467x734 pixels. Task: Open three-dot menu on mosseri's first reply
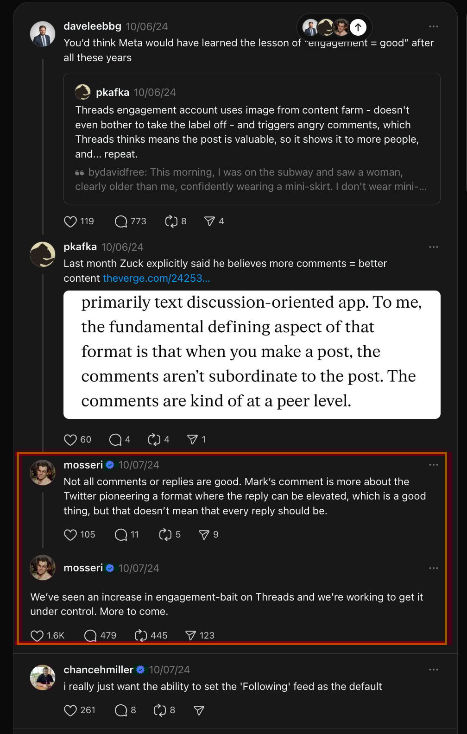pyautogui.click(x=434, y=465)
